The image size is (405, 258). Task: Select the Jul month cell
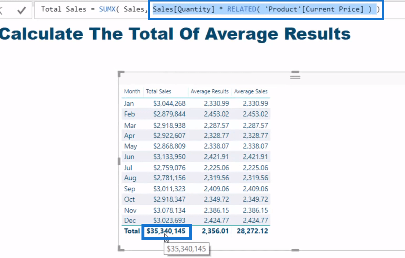128,167
